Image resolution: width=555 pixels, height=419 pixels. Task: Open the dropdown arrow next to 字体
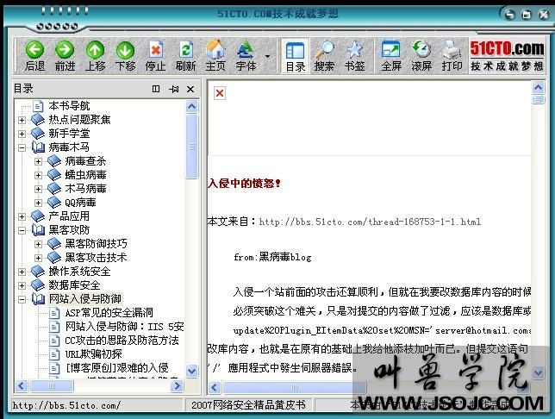(267, 56)
